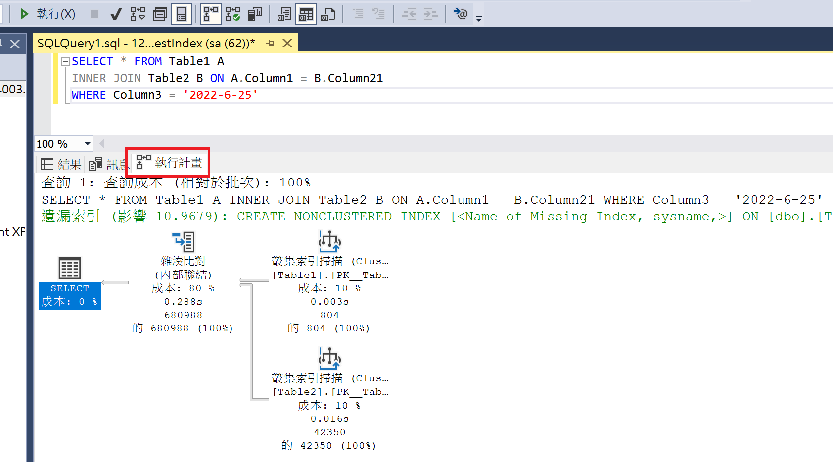Display the estimated execution plan

click(138, 14)
